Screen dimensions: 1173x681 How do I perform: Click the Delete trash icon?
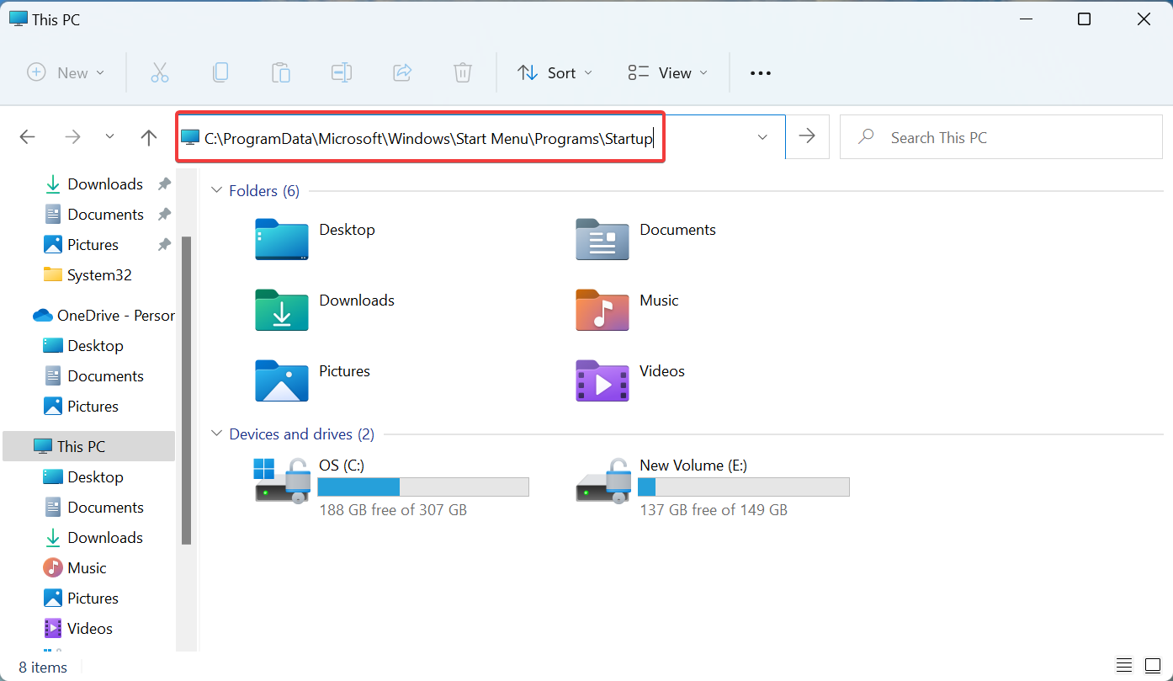point(463,72)
